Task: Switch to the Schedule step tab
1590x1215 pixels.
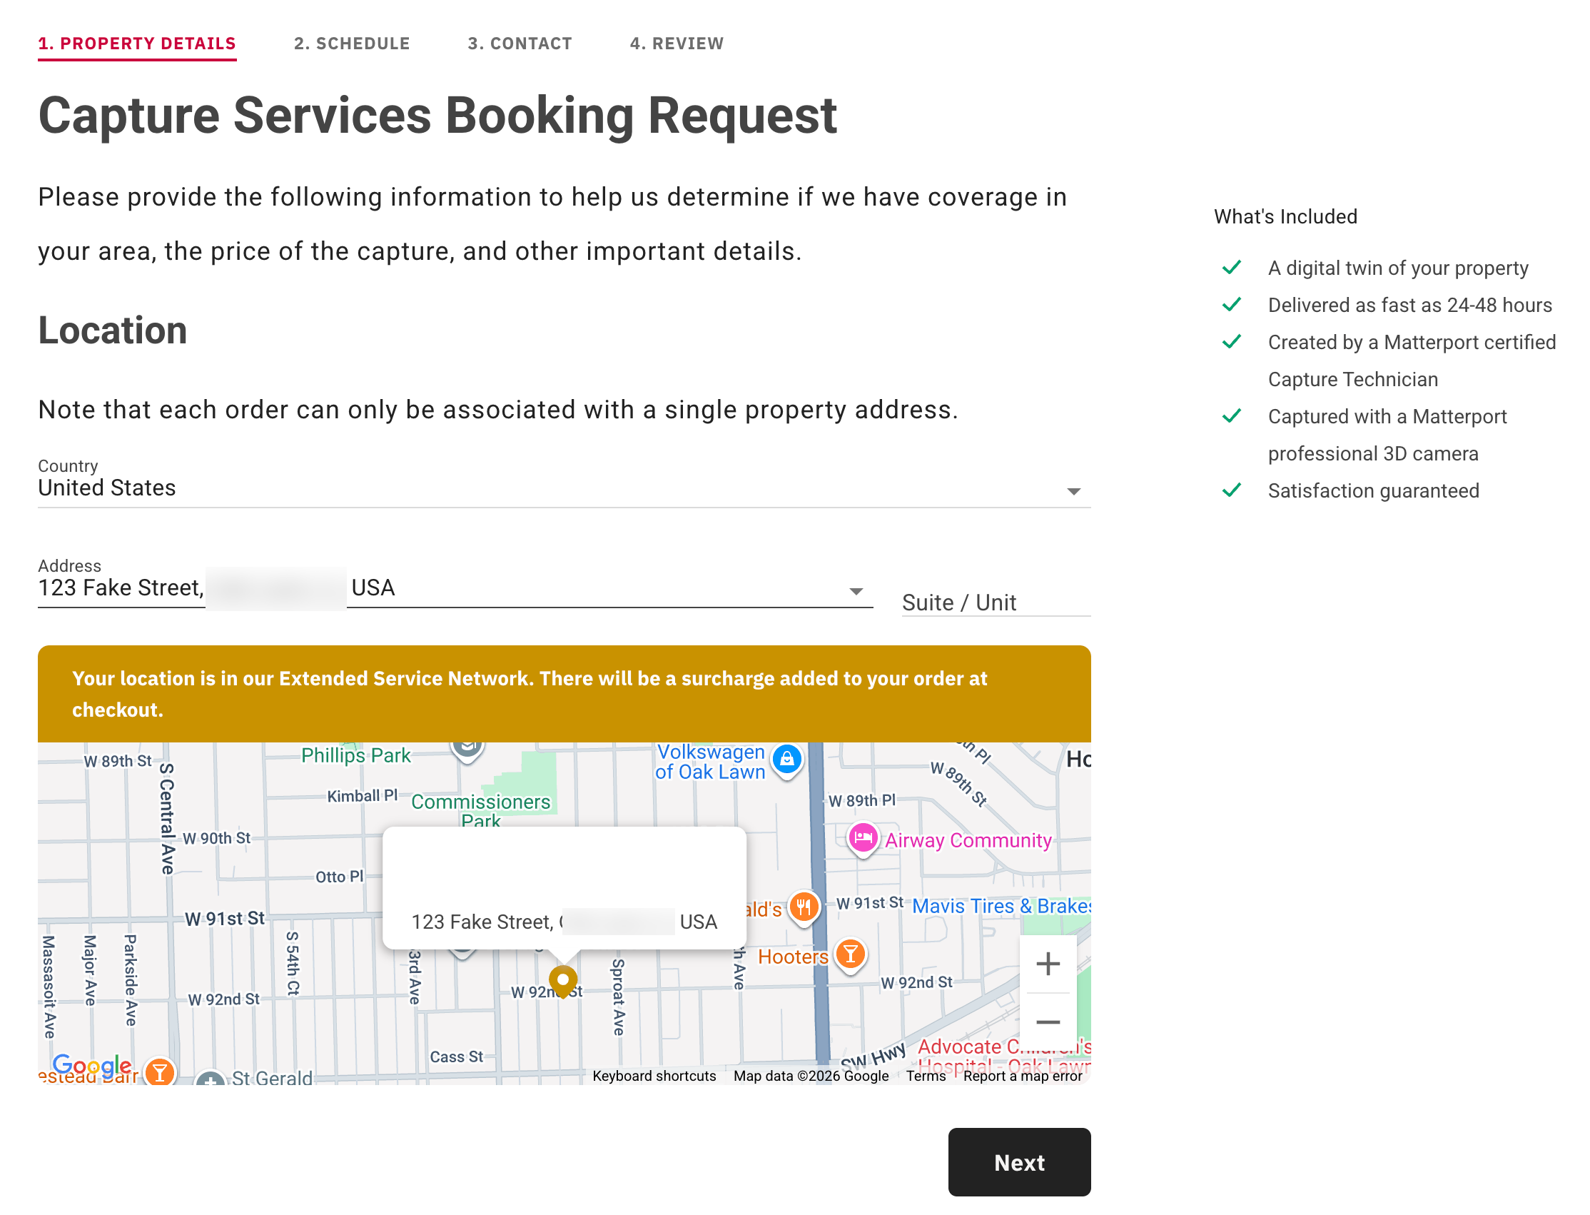Action: tap(351, 44)
